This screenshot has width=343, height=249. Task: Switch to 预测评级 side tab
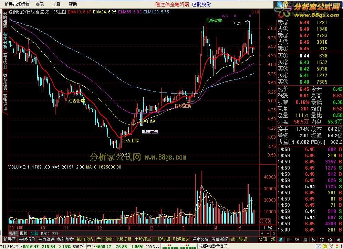(x=5, y=102)
